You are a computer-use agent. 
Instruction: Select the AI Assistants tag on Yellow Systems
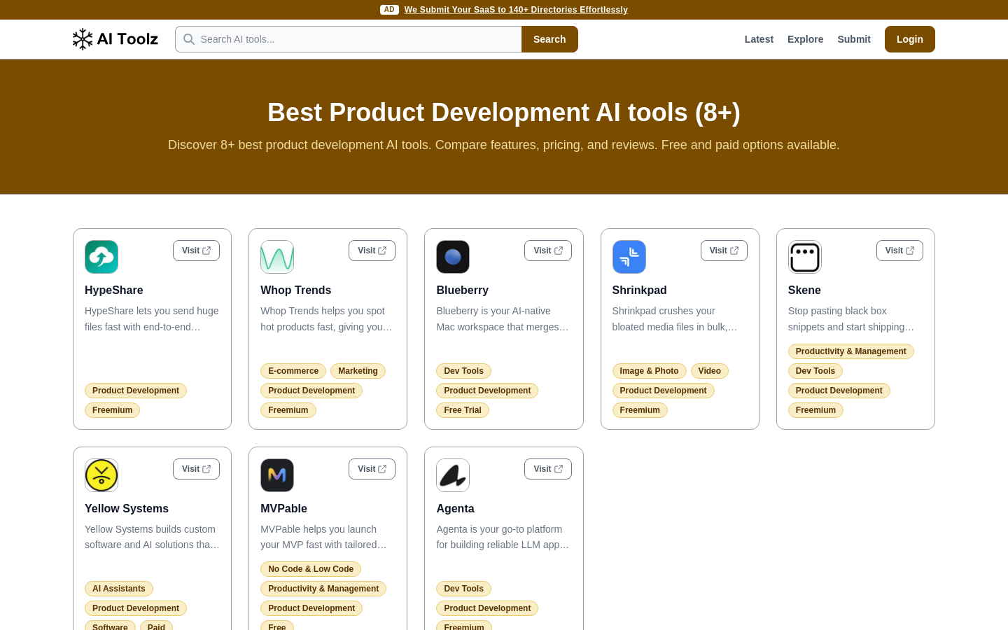(x=119, y=589)
